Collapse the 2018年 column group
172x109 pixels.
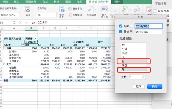74,42
